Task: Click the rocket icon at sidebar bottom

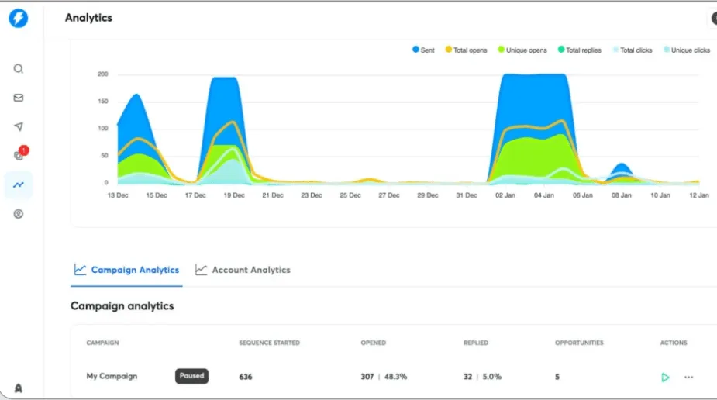Action: (x=19, y=388)
